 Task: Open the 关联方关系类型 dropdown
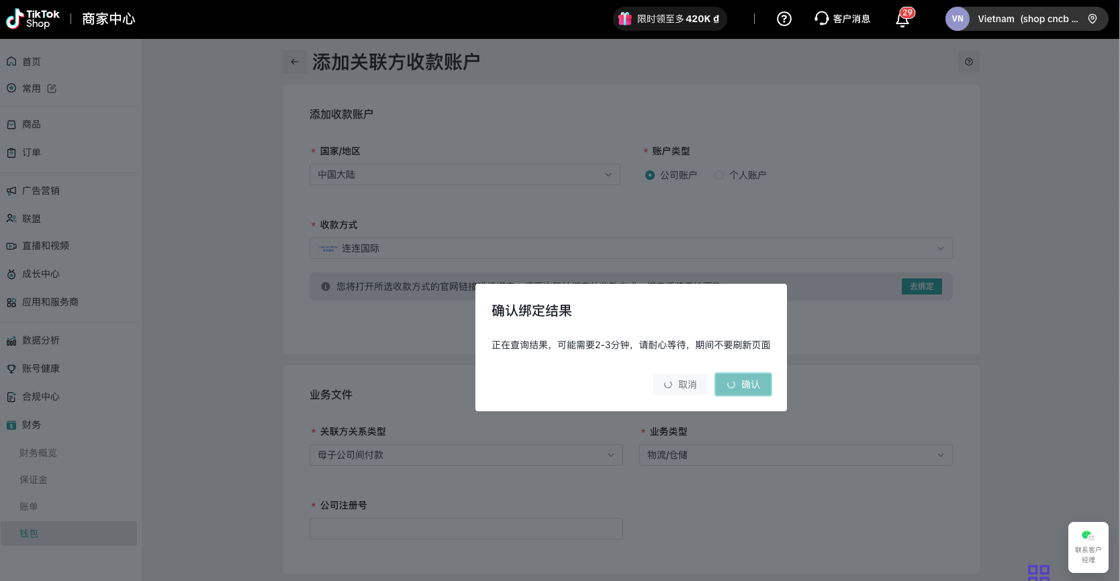pyautogui.click(x=465, y=455)
